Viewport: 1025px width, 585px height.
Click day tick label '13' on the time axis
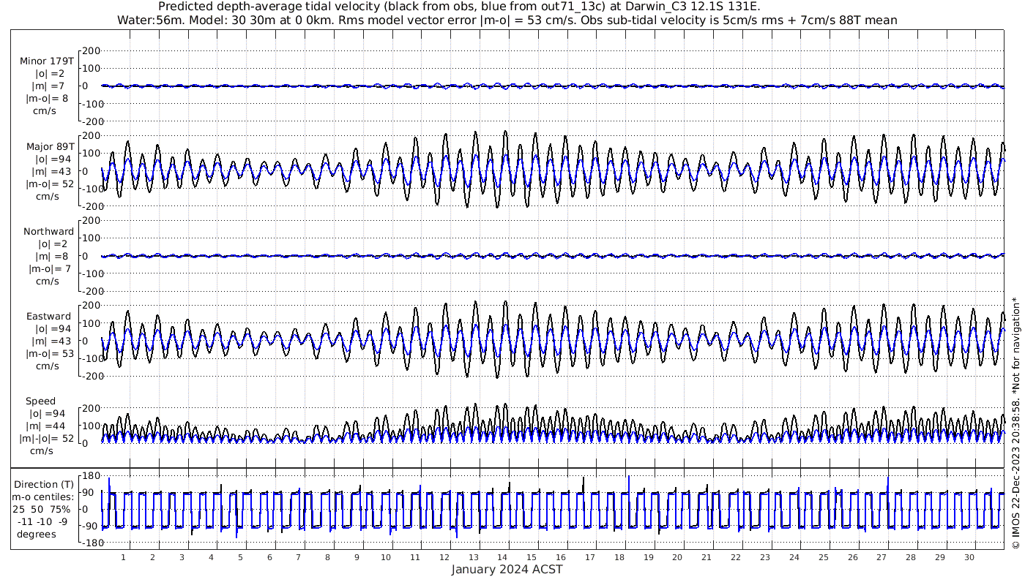click(473, 557)
